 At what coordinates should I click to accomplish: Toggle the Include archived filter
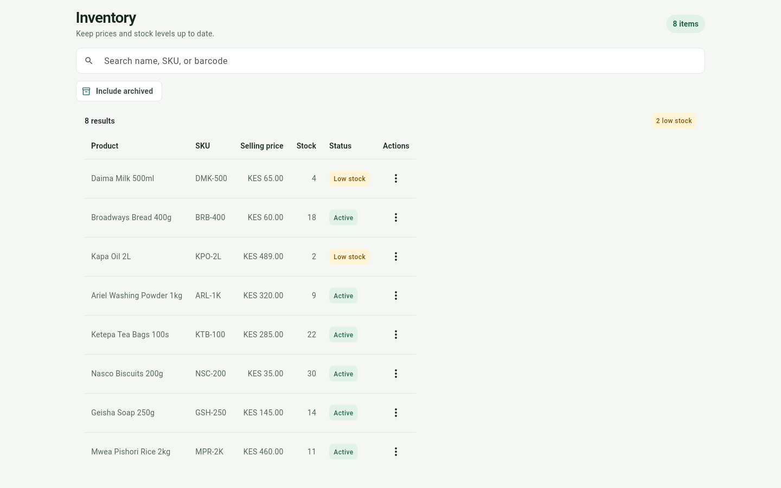pyautogui.click(x=119, y=91)
